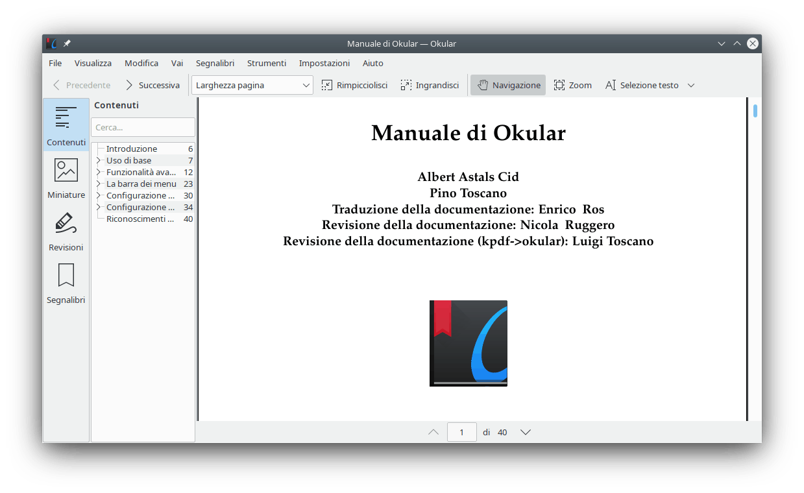Click the Rimpicciolisci zoom out button
The height and width of the screenshot is (493, 804).
coord(354,85)
